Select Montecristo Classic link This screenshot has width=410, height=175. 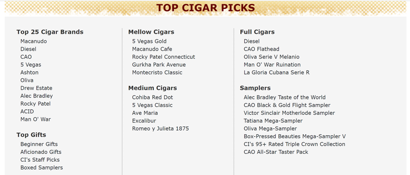coord(157,72)
